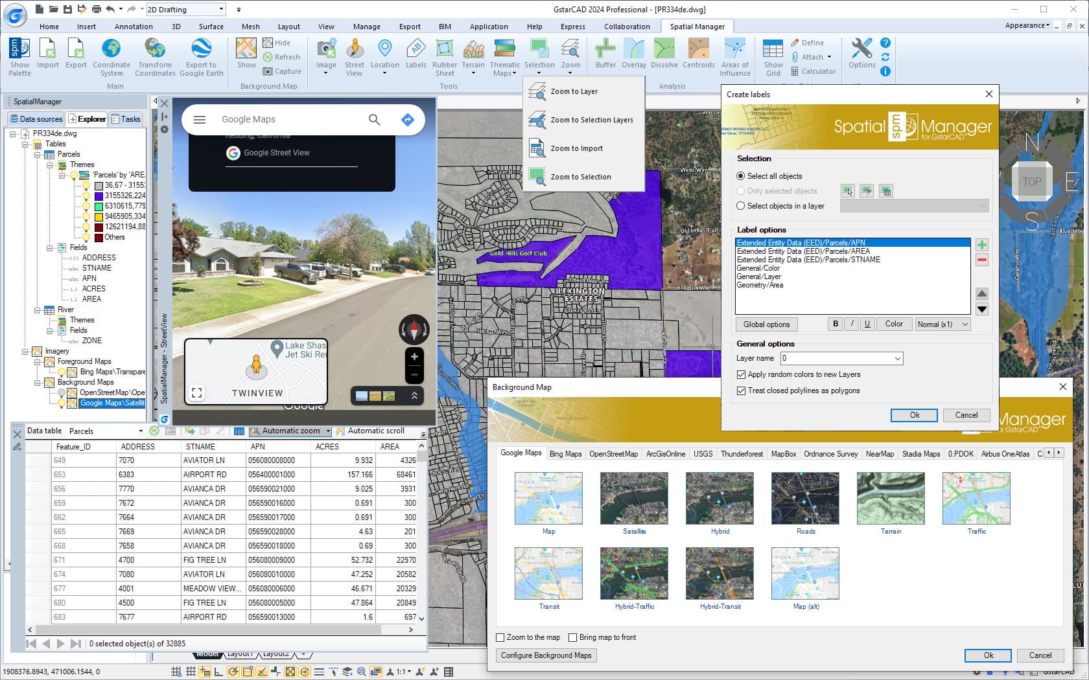Collapse the Imagery node in the tree
Image resolution: width=1089 pixels, height=680 pixels.
(x=25, y=351)
